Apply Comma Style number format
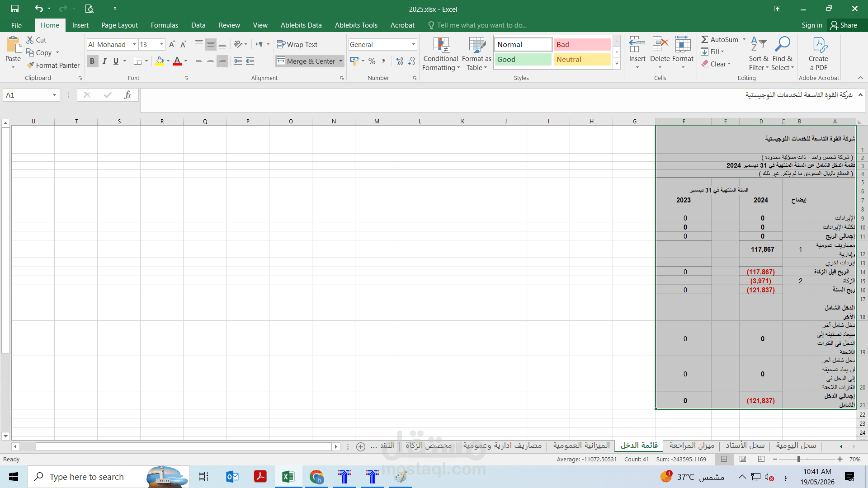 [384, 61]
